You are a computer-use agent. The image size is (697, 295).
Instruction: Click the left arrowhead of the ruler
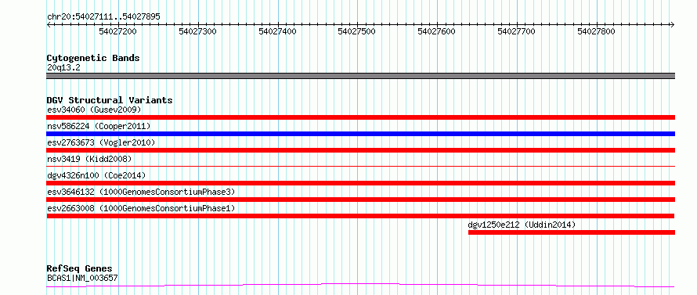click(49, 25)
